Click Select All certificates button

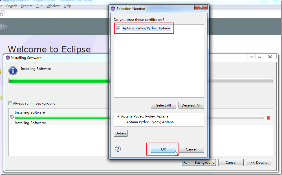(163, 105)
